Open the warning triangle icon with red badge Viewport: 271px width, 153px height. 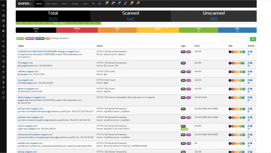[125, 3]
